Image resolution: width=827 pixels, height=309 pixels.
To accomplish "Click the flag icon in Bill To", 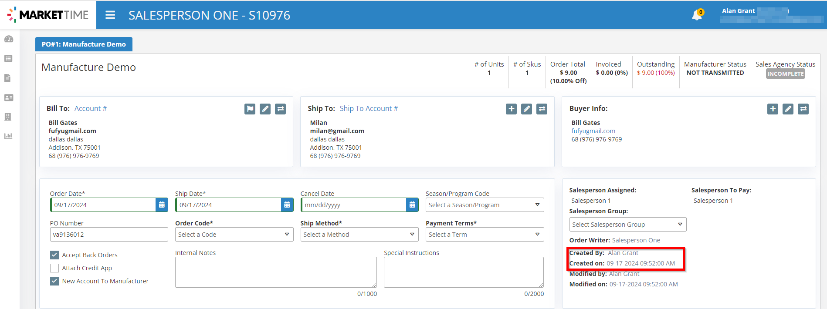I will [250, 109].
